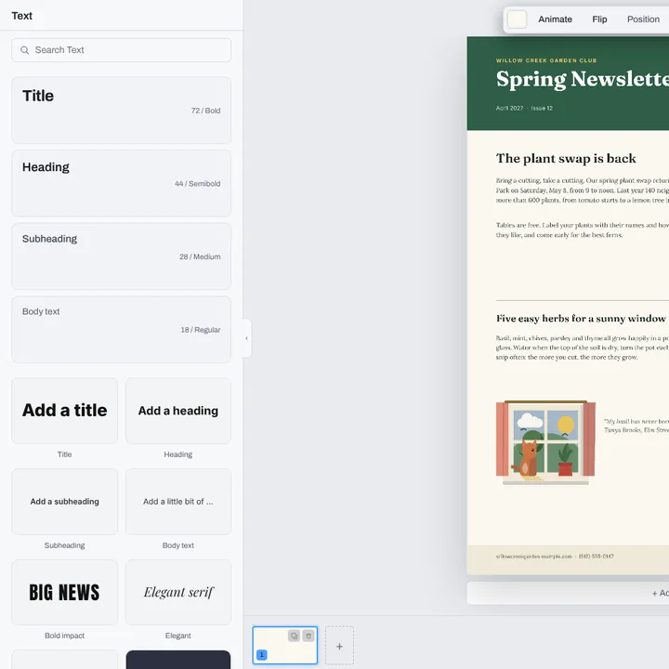Select the 'Bring a cutting, take a cutting' paragraph

(583, 190)
